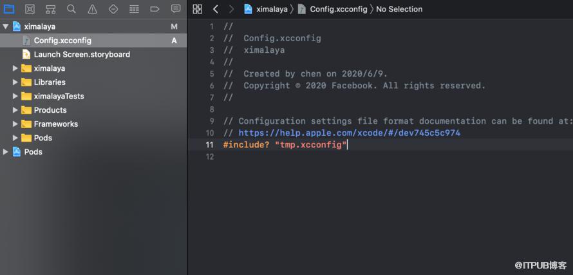Click the ximalaya project icon in jump bar

coord(248,9)
